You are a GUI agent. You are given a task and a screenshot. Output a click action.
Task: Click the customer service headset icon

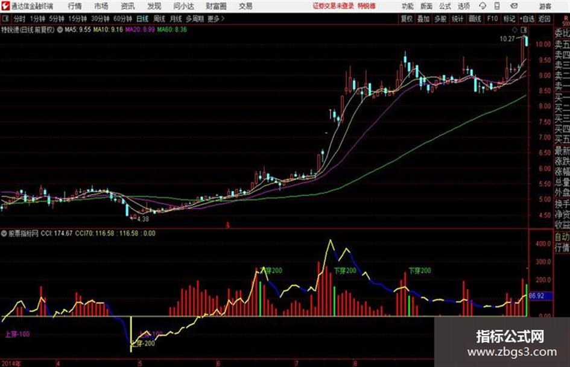tap(483, 6)
